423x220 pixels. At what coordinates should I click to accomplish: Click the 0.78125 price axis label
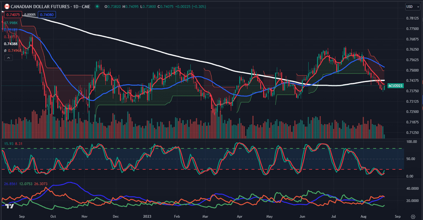pyautogui.click(x=412, y=19)
